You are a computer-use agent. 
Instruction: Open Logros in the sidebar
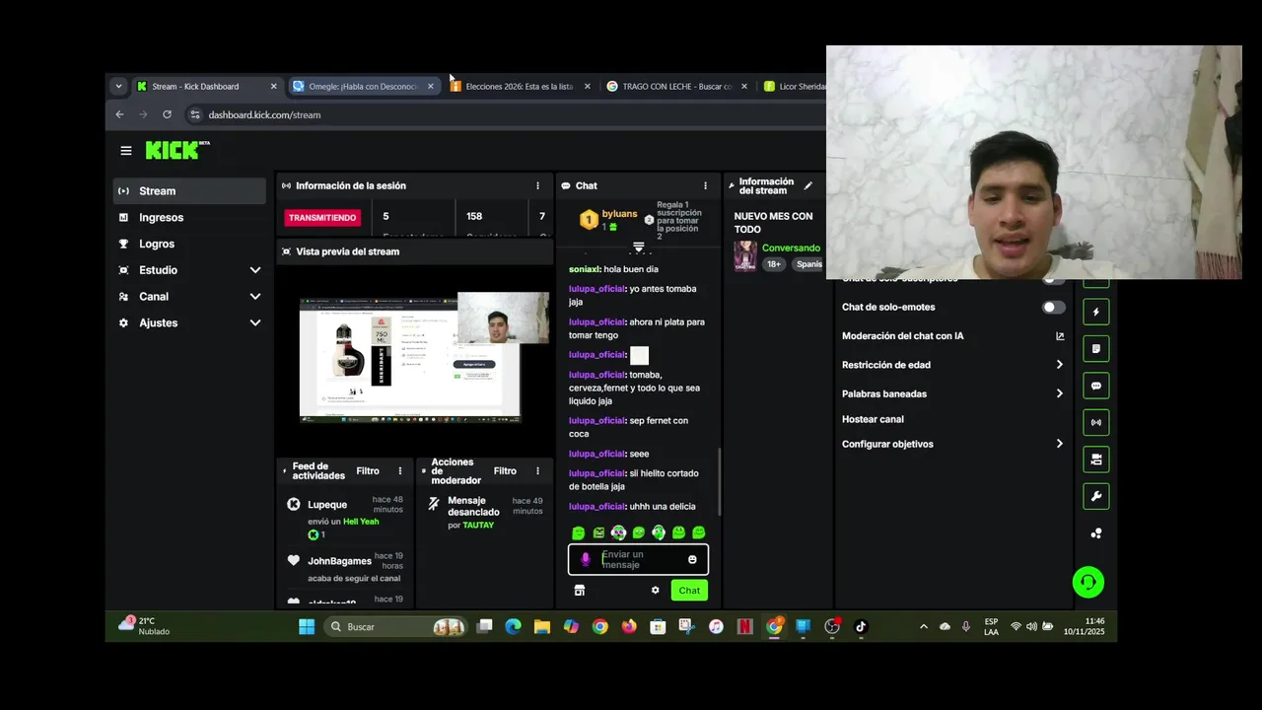pos(190,244)
